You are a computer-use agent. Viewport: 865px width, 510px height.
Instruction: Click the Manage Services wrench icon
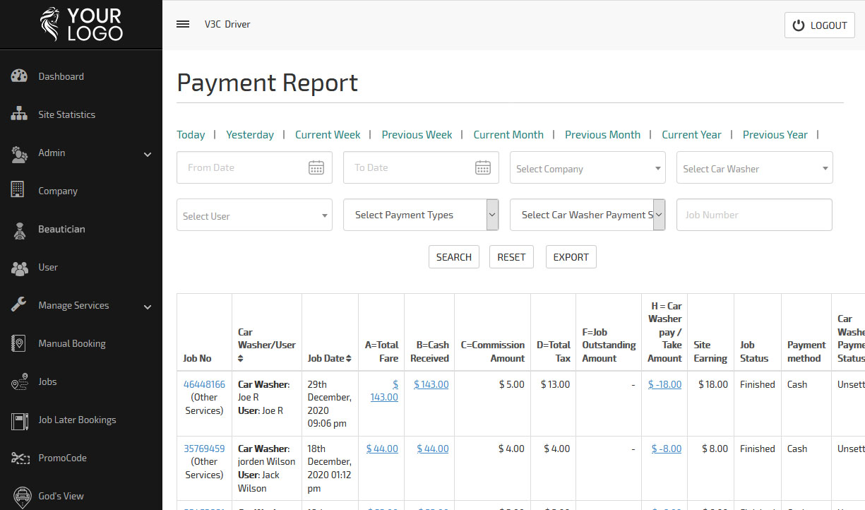pos(19,305)
